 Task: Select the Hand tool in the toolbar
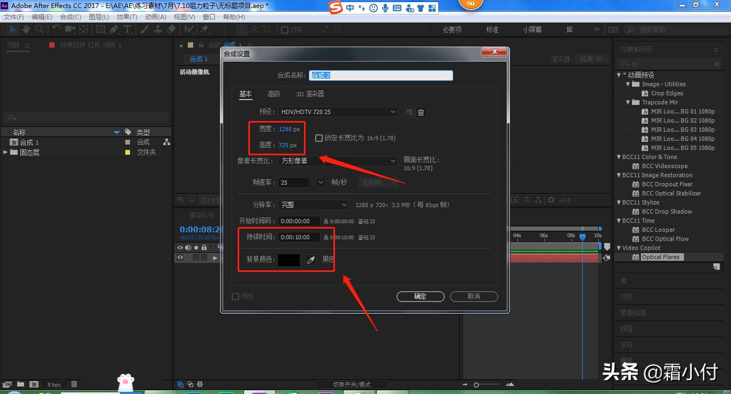click(x=26, y=29)
